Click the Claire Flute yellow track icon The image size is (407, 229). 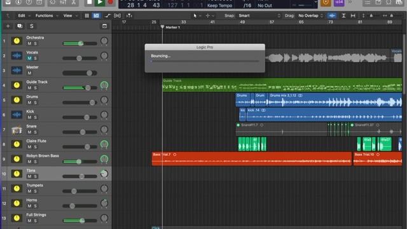point(17,144)
